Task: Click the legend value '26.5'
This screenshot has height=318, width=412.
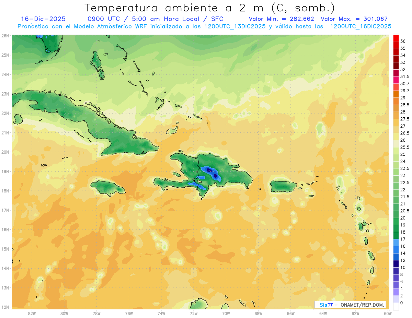Action: (x=405, y=133)
